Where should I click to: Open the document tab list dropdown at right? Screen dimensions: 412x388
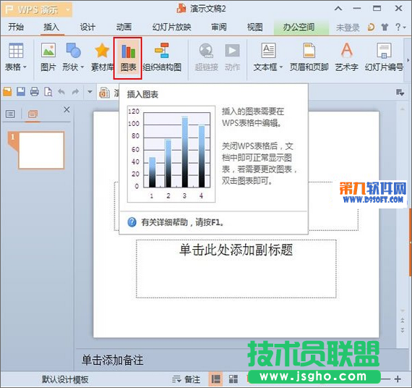[400, 93]
